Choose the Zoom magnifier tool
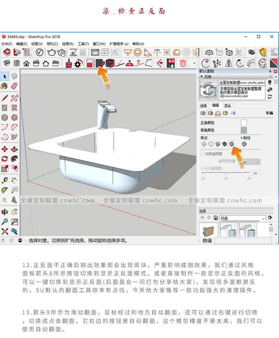 coord(4,222)
